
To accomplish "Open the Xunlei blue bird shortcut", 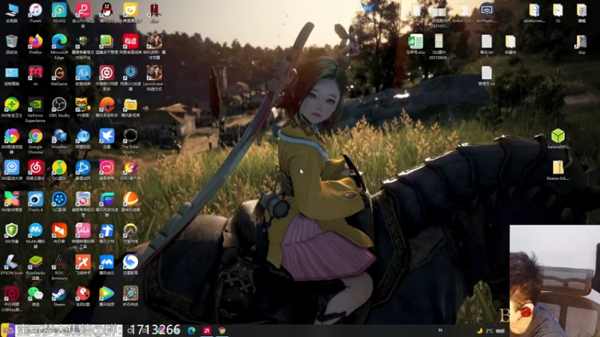I will pos(106,139).
